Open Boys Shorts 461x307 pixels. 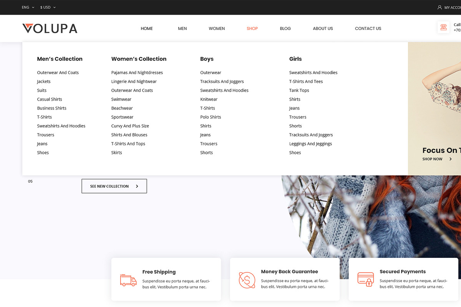(206, 152)
